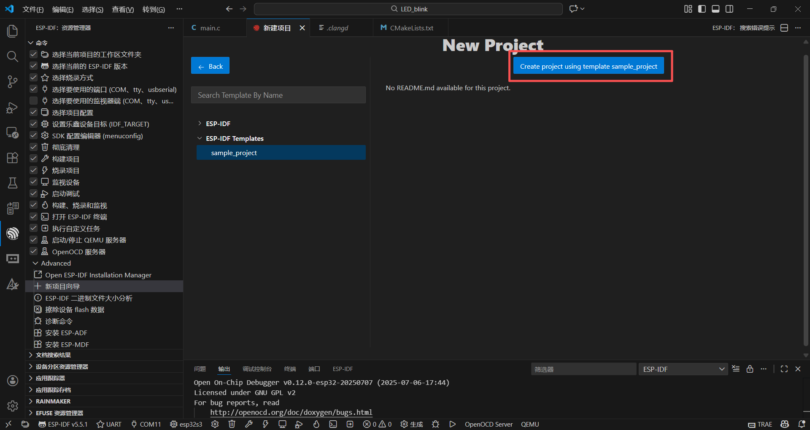Click the monitor device status bar icon

pos(282,424)
